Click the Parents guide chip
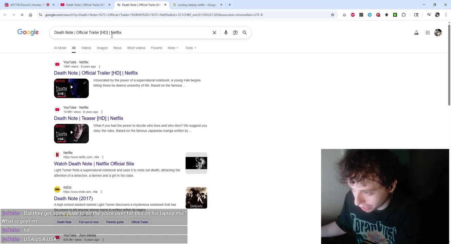This screenshot has width=451, height=244. pyautogui.click(x=115, y=222)
